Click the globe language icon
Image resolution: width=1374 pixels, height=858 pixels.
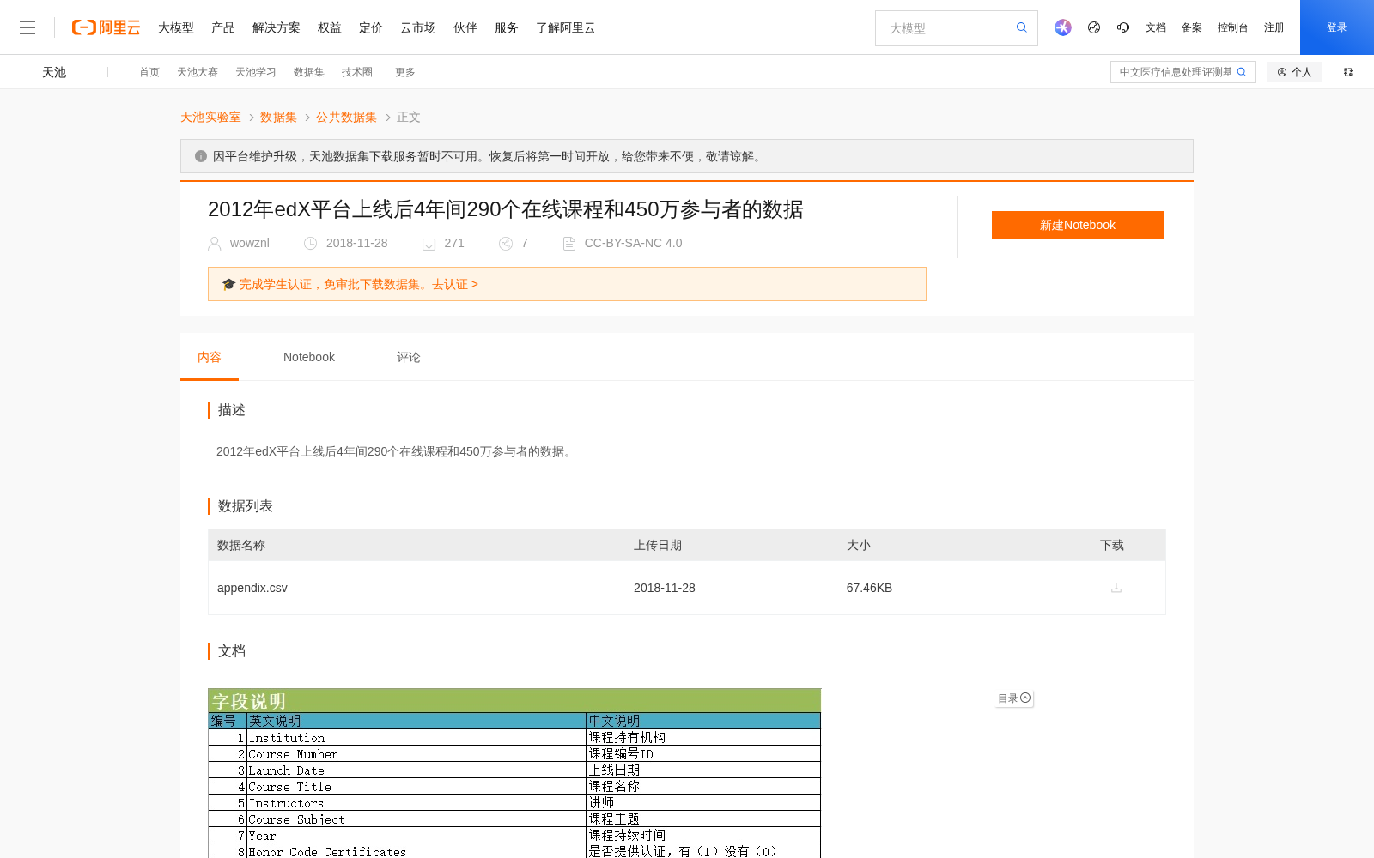tap(1094, 27)
